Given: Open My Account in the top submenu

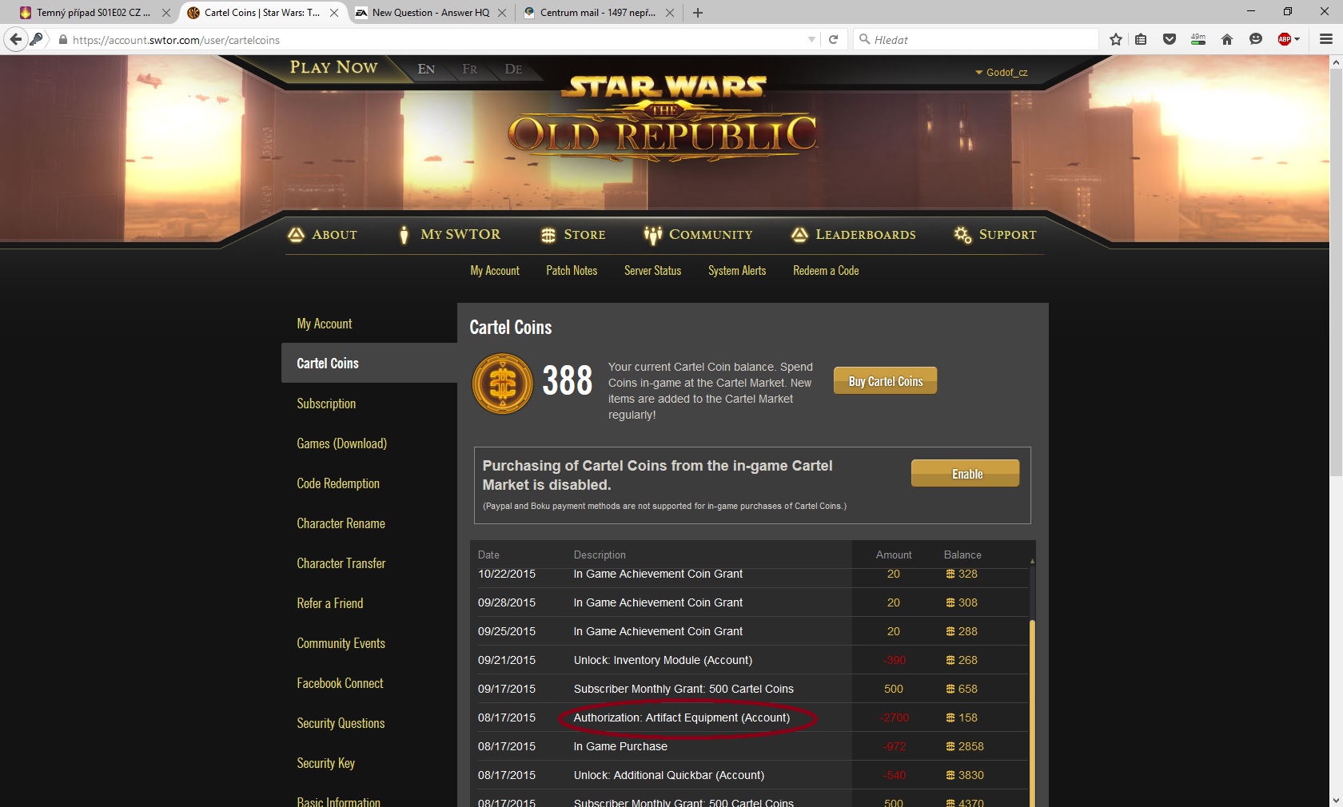Looking at the screenshot, I should click(x=495, y=271).
